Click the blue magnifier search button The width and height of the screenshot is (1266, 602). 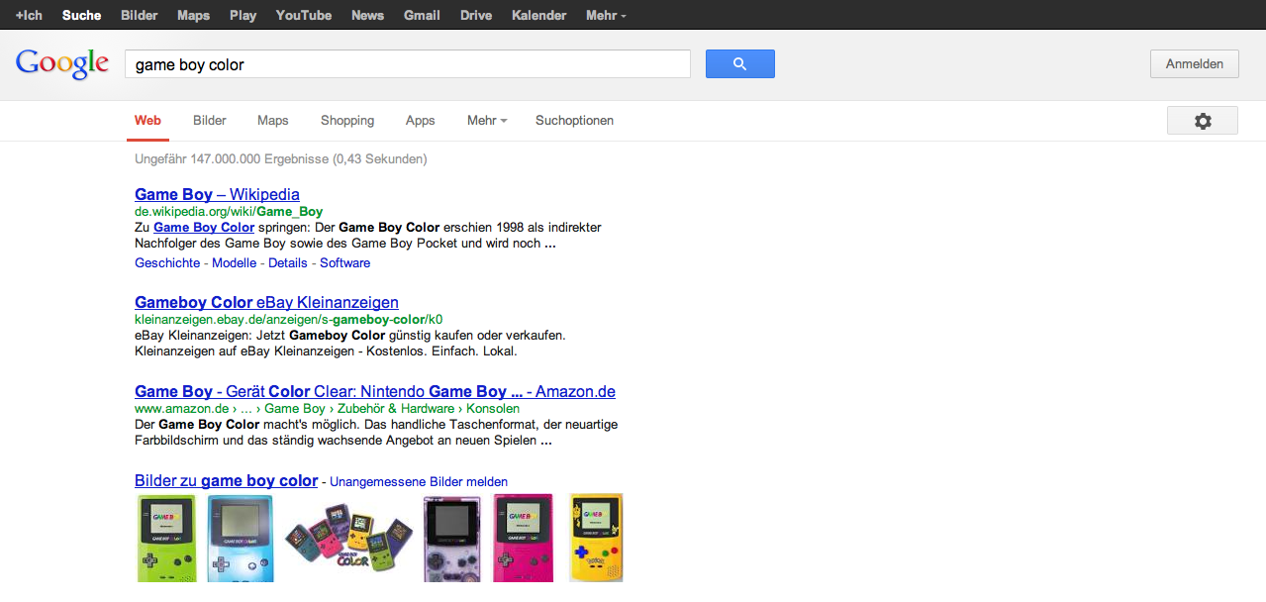(739, 64)
